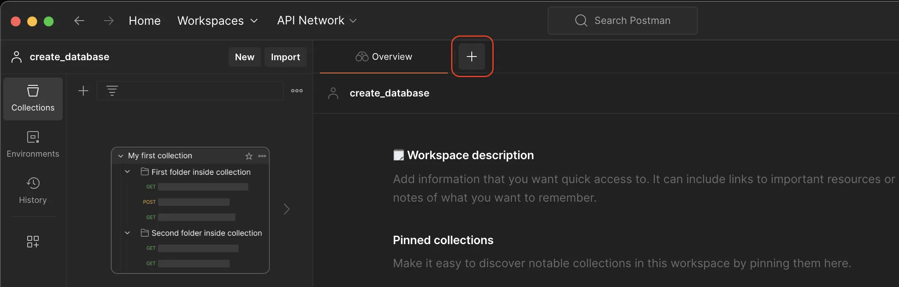The width and height of the screenshot is (899, 287).
Task: Go back using the left arrow
Action: coord(79,21)
